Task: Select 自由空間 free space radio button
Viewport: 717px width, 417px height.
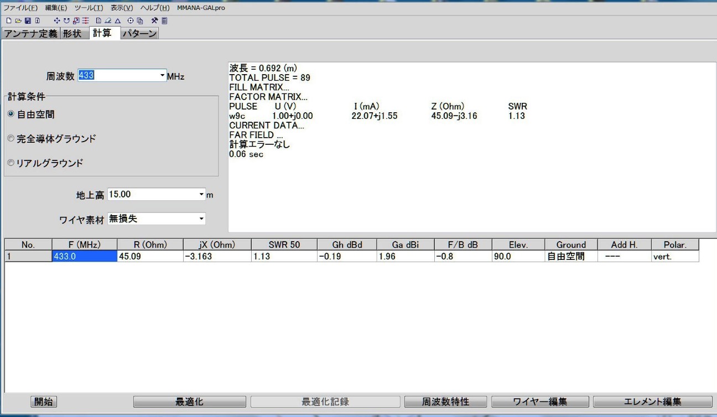Action: click(12, 115)
